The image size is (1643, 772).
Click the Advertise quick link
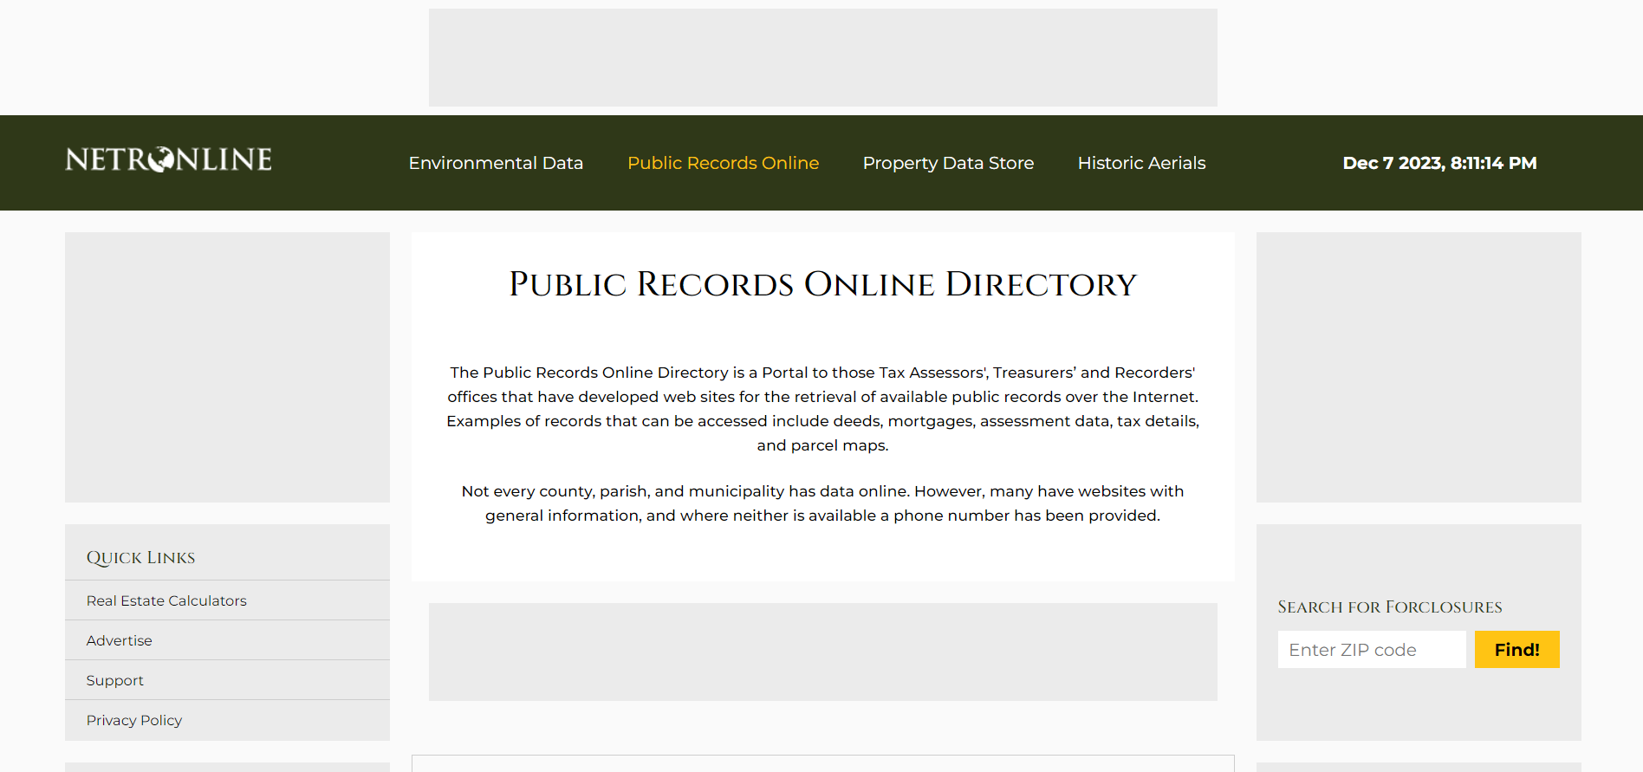pos(120,640)
